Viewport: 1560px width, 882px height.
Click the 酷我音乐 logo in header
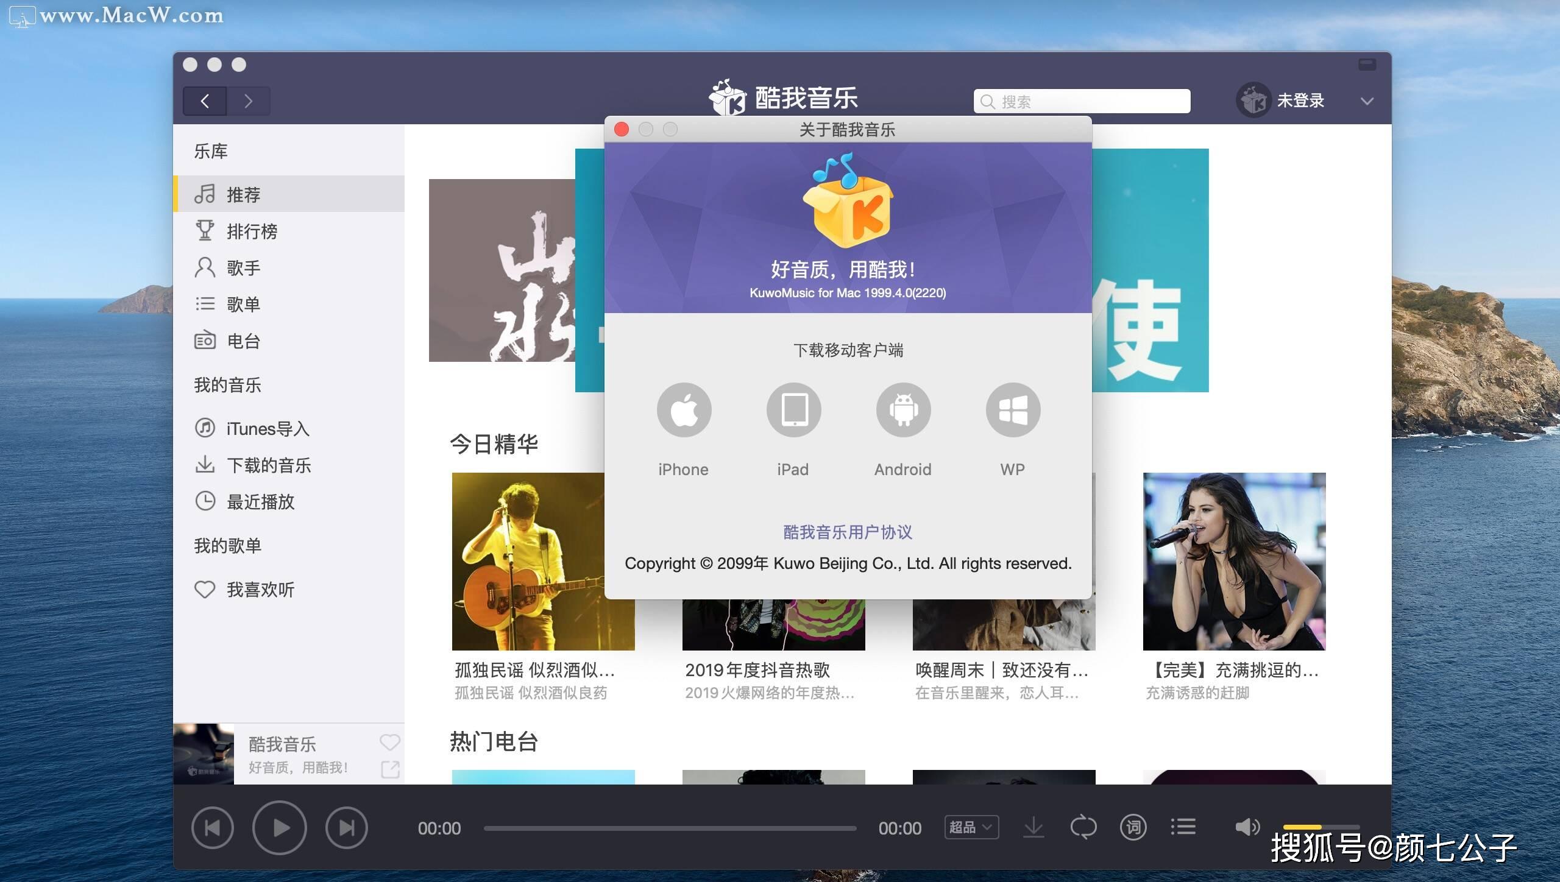coord(784,97)
